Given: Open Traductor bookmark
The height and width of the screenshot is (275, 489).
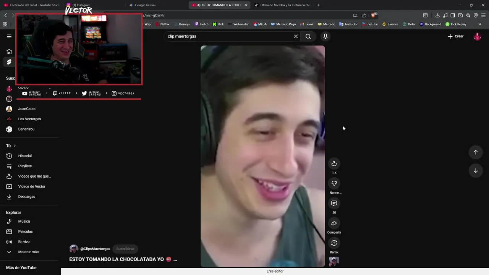Looking at the screenshot, I should (x=348, y=24).
